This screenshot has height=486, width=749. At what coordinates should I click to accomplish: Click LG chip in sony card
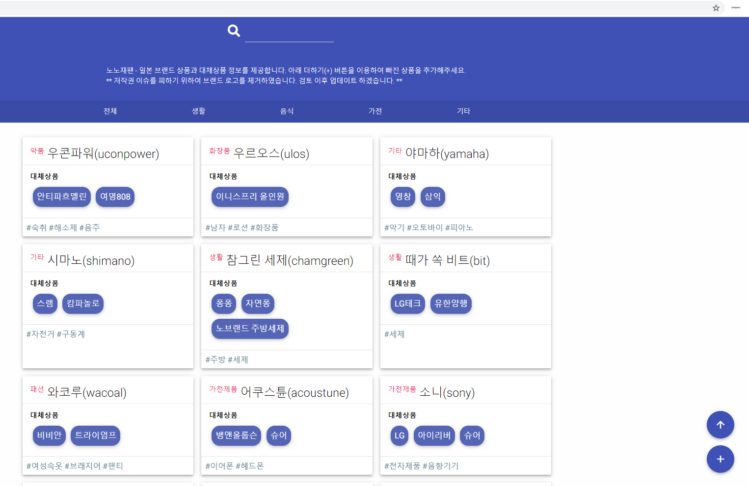pos(400,435)
